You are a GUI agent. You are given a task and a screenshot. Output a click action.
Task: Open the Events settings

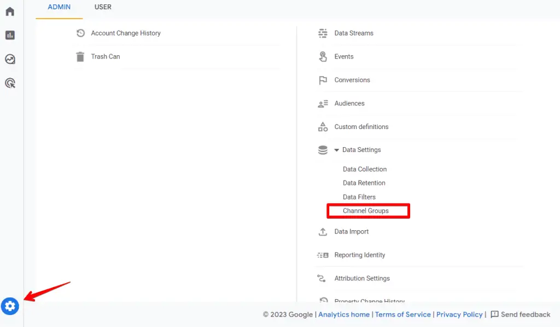(x=343, y=56)
